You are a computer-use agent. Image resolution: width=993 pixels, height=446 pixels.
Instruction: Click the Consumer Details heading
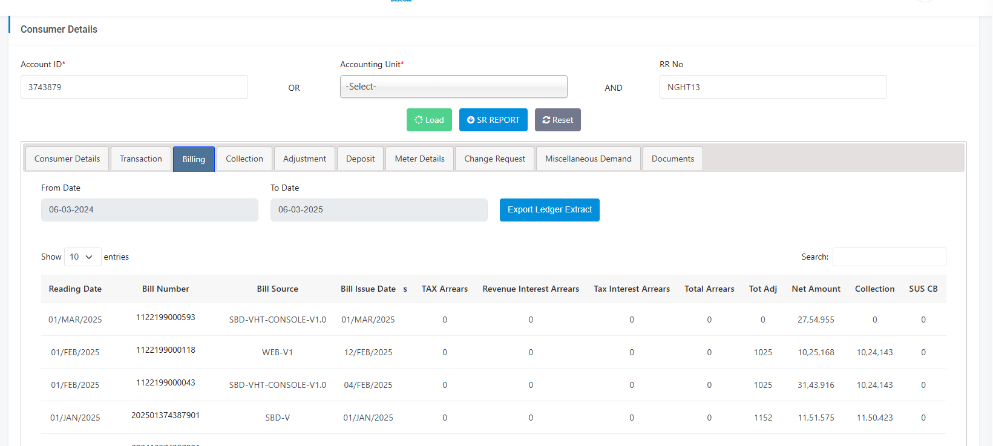pos(59,29)
